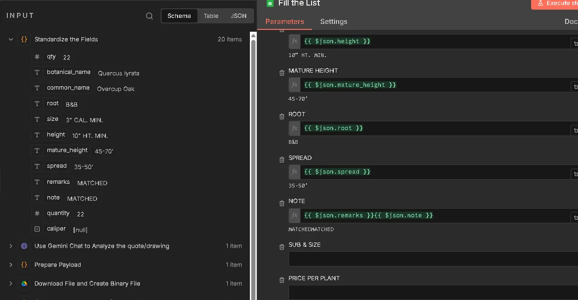This screenshot has width=578, height=300.
Task: Delete the ROOT field with its trash icon
Action: (282, 117)
